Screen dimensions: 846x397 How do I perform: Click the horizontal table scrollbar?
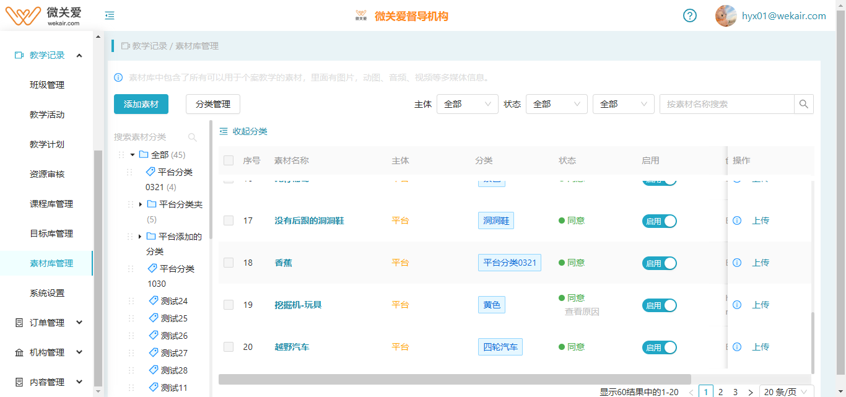[x=455, y=379]
